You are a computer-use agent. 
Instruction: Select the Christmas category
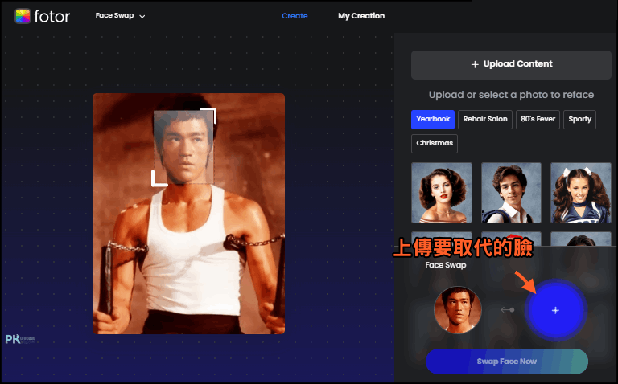pyautogui.click(x=435, y=143)
